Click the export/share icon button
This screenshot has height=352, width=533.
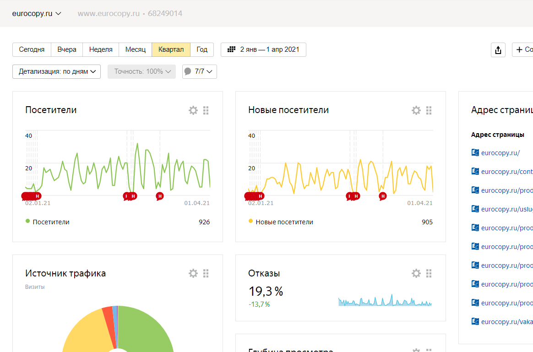(x=498, y=49)
